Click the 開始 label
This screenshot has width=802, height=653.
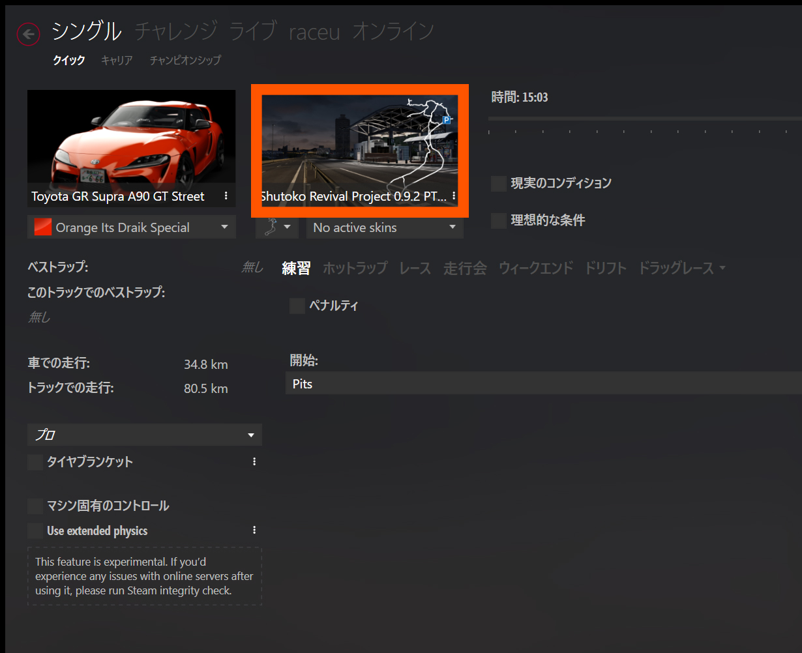point(304,360)
